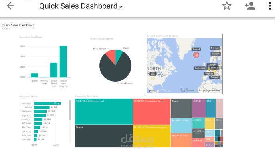
Task: Select the orange INNSBRUCK treemap tile
Action: click(x=181, y=140)
